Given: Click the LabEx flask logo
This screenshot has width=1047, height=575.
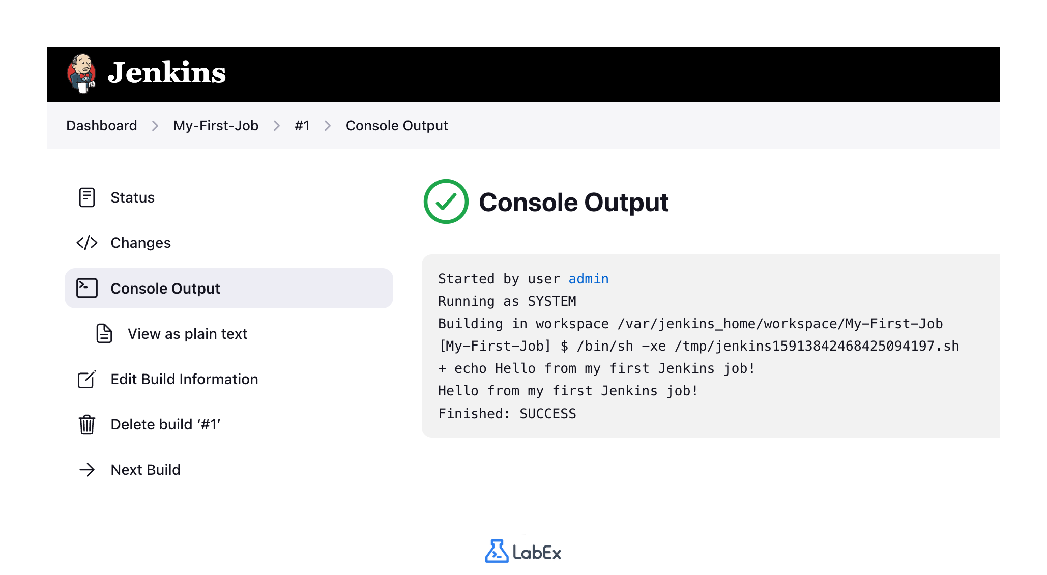Looking at the screenshot, I should 497,551.
